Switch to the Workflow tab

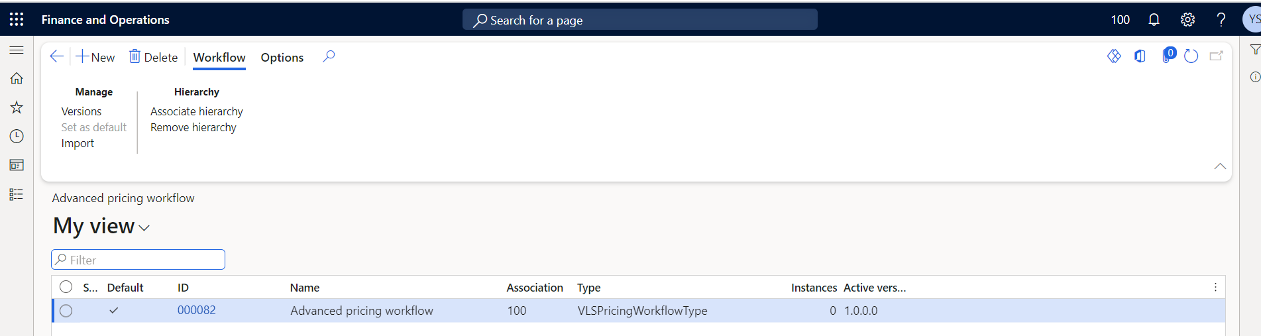(219, 58)
